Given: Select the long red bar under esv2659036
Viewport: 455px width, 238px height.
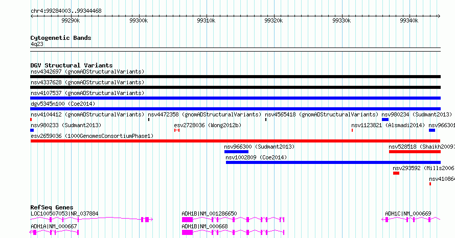Looking at the screenshot, I should [235, 141].
